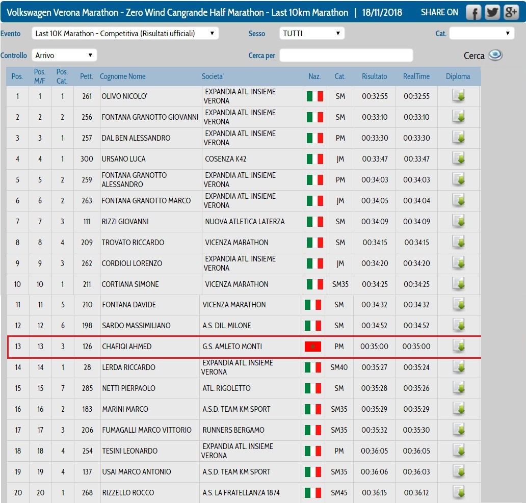Click the Cerca per search field
Viewport: 526px width, 503px height.
[346, 56]
